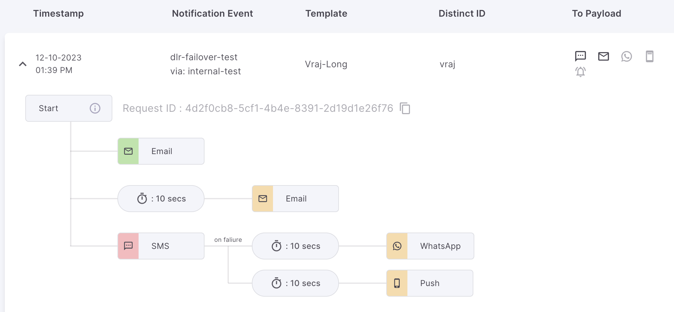Open the Push fallback node
This screenshot has height=312, width=674.
[x=430, y=283]
